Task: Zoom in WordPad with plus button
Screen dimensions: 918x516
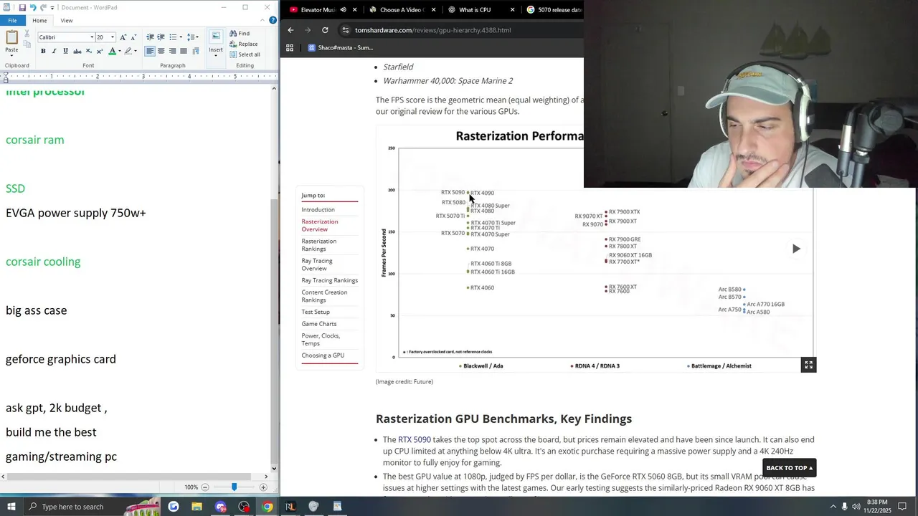Action: pos(263,487)
